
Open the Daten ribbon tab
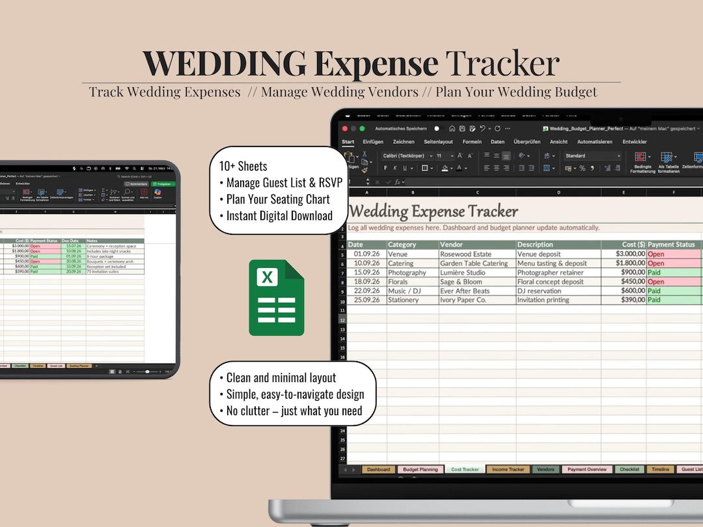[498, 142]
